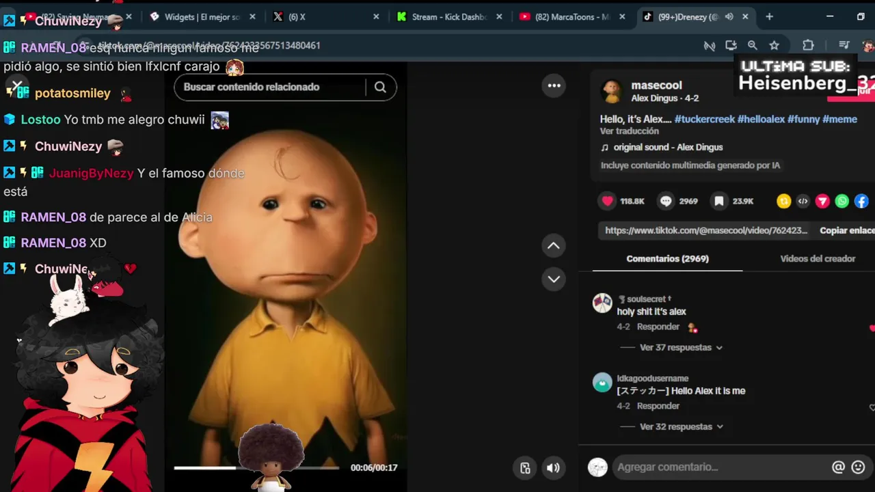Open the #meme hashtag
This screenshot has width=875, height=492.
coord(839,119)
